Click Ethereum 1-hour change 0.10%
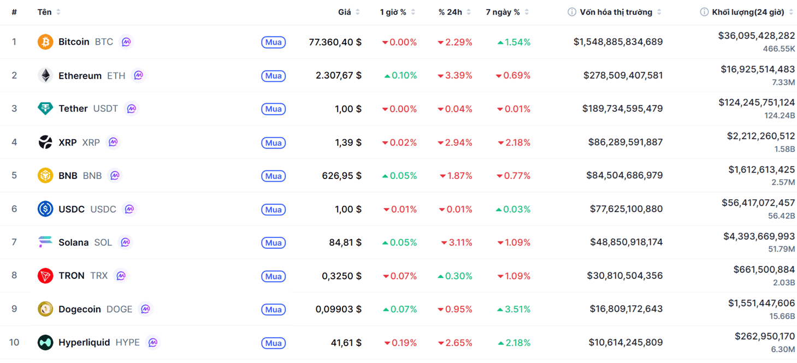This screenshot has height=363, width=797. [x=400, y=75]
